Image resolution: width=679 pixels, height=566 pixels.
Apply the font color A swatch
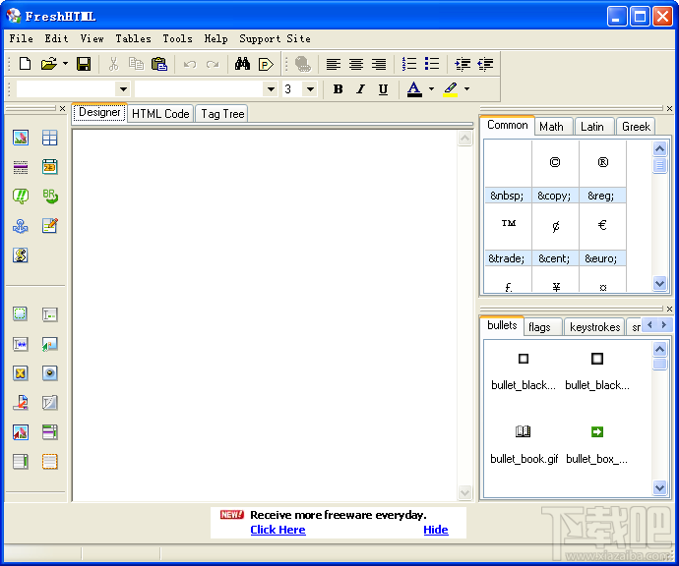(x=414, y=89)
